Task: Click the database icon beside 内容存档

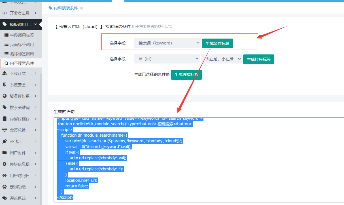Action: [x=5, y=119]
